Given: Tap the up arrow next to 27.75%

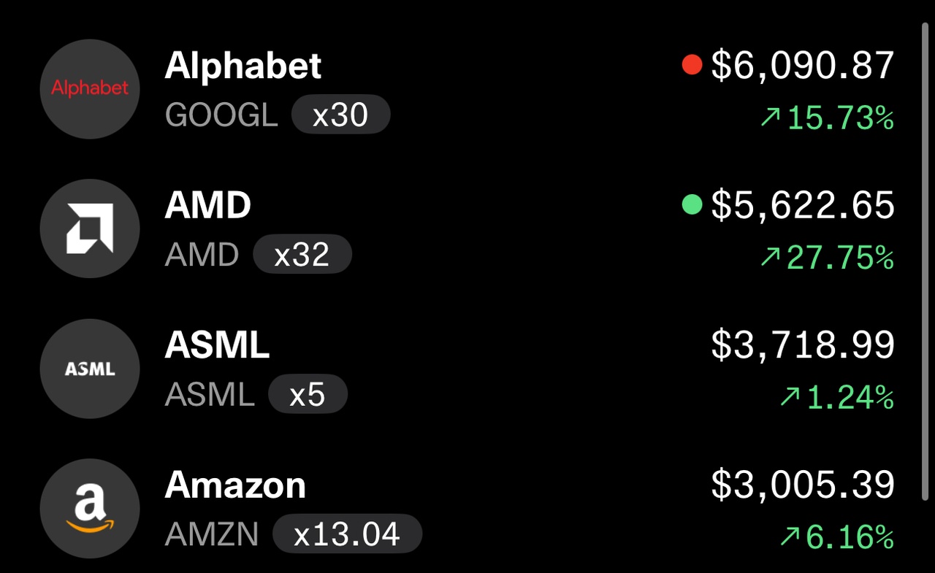Looking at the screenshot, I should tap(771, 257).
